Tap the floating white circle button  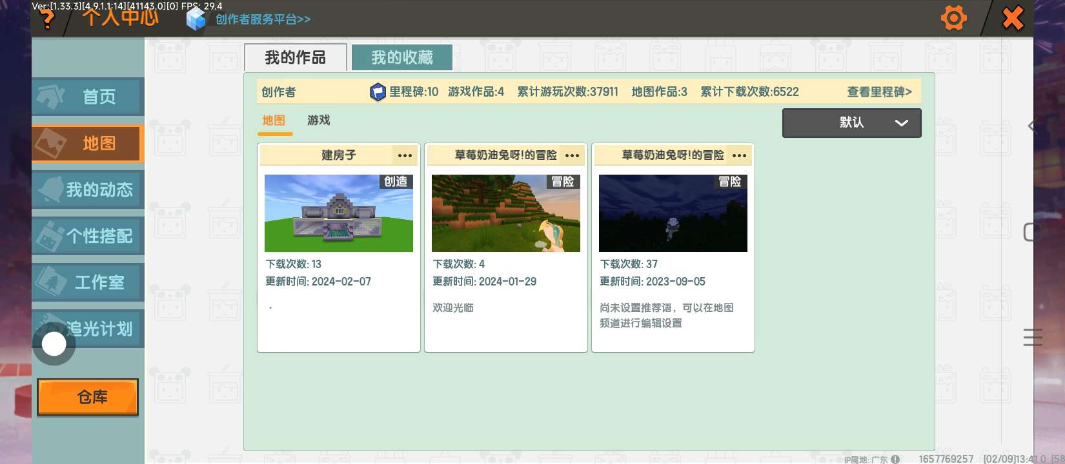pyautogui.click(x=54, y=344)
